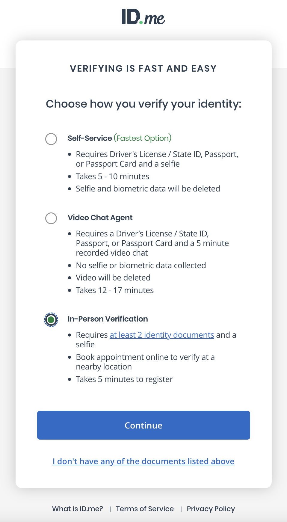
Task: Click the green '(Fastest Option)' text
Action: coord(142,138)
